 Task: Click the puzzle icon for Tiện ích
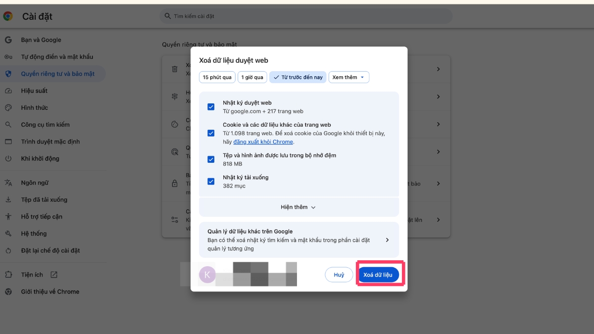click(x=8, y=275)
